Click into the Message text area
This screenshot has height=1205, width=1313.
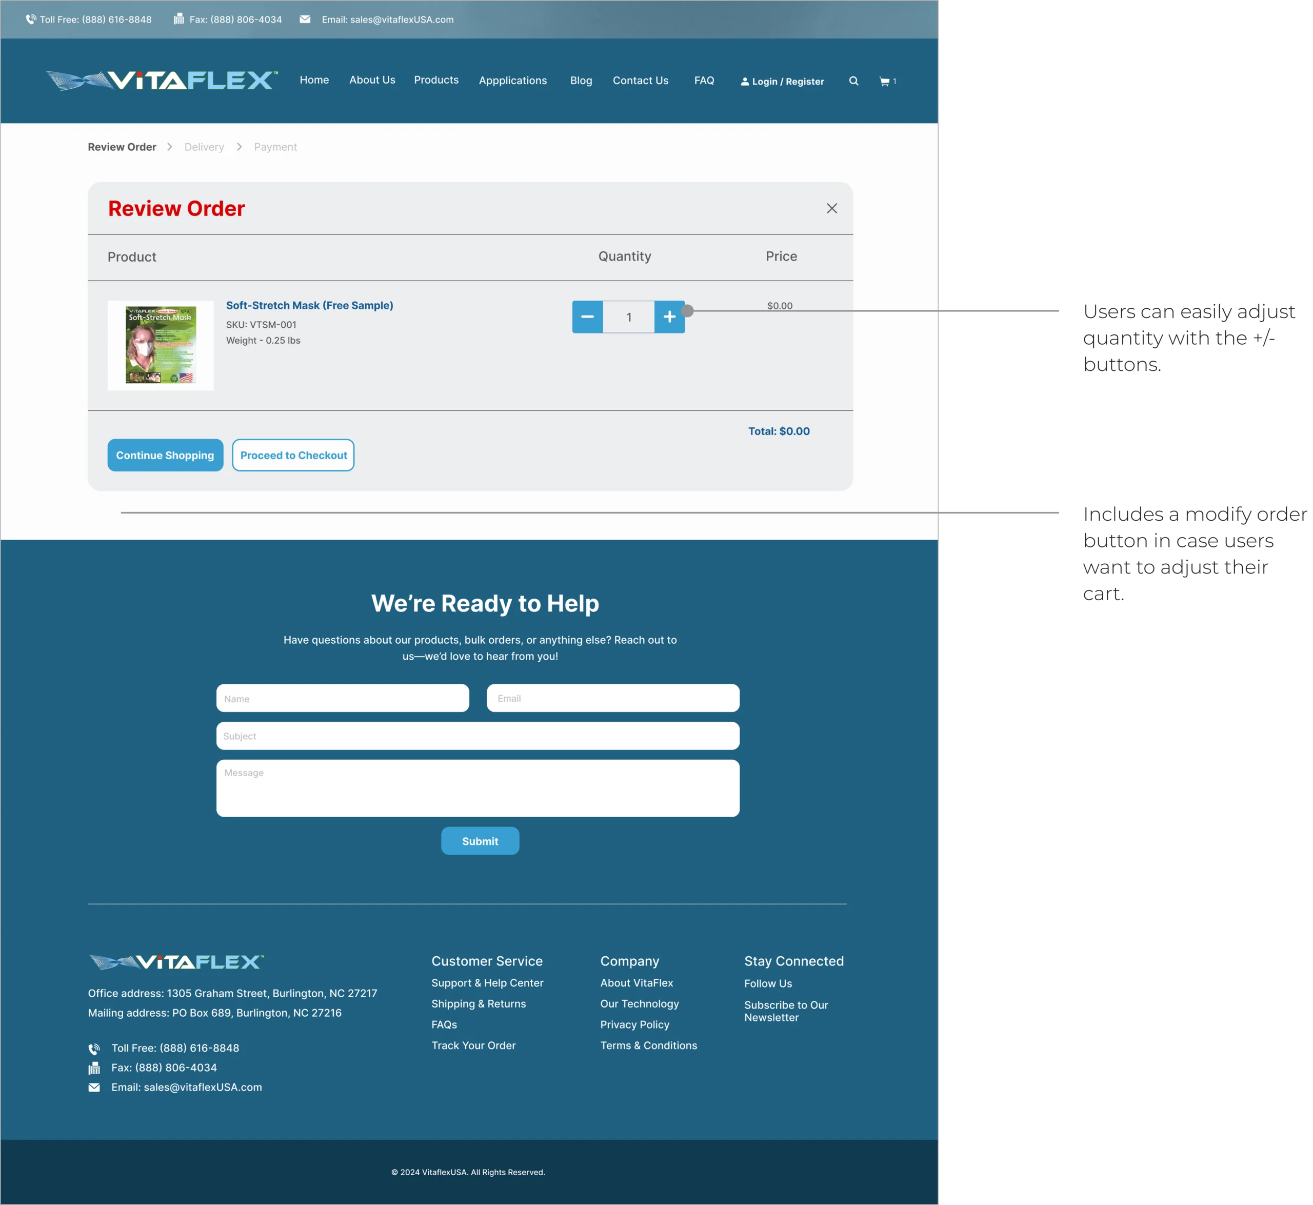(x=478, y=787)
